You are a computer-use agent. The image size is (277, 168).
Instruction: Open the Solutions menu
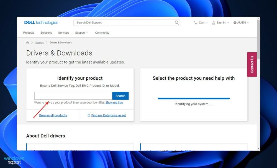coord(46,32)
